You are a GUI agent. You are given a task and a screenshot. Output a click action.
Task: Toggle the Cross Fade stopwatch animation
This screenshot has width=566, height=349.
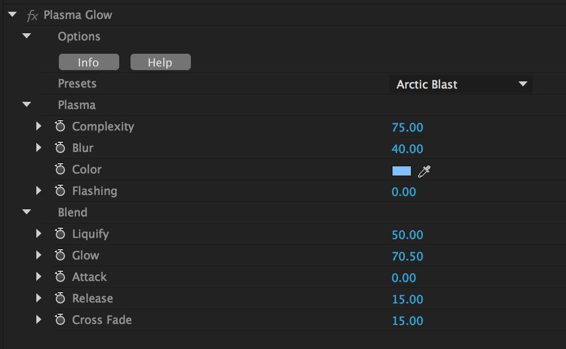point(60,320)
